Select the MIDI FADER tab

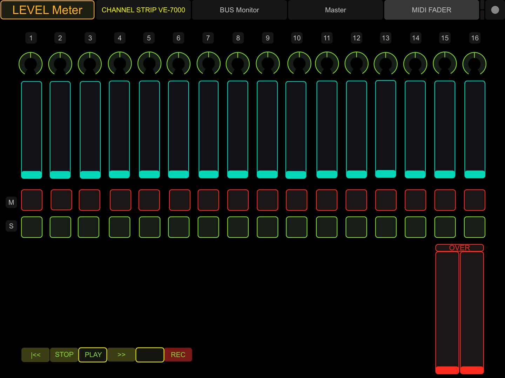click(432, 10)
